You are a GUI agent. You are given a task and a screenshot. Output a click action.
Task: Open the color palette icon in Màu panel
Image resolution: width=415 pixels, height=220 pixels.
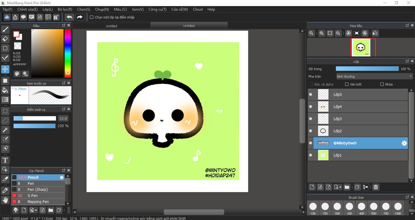(x=17, y=74)
